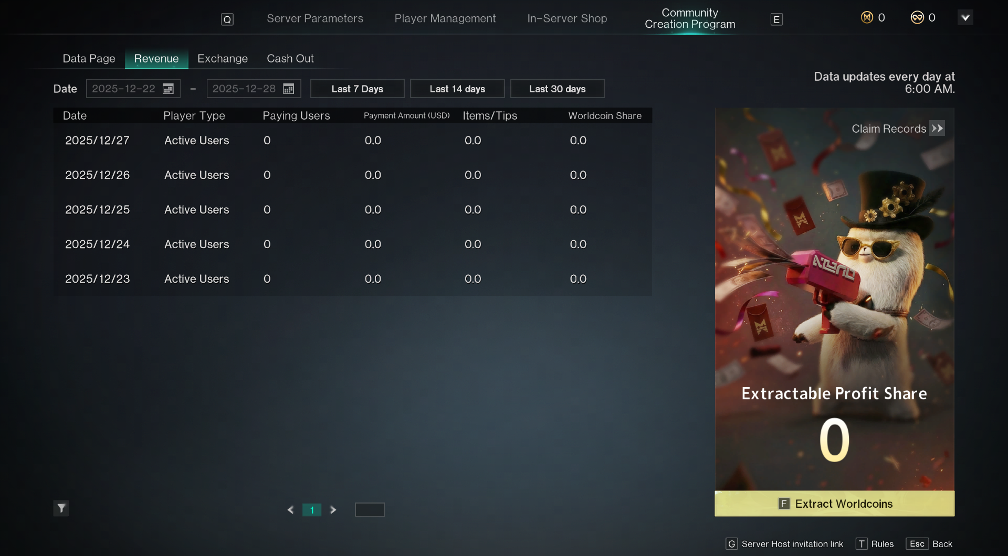Open Claim Records double-arrow icon
This screenshot has height=556, width=1008.
pyautogui.click(x=937, y=129)
